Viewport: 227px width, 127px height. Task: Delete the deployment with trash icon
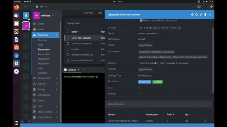coord(205,14)
